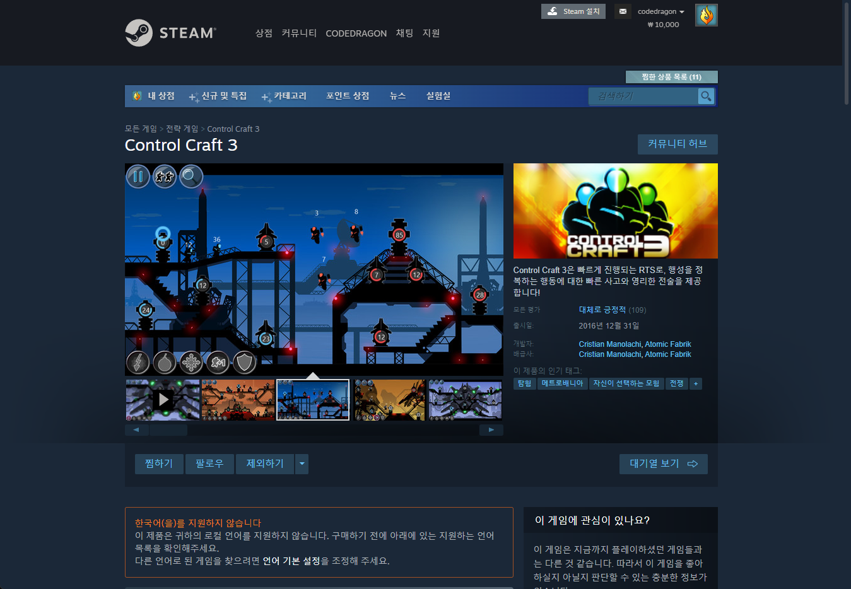The width and height of the screenshot is (851, 589).
Task: Open 카테고리 menu
Action: click(284, 96)
